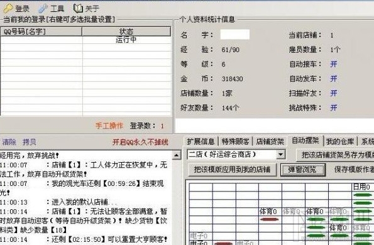This screenshot has height=245, width=374.
Task: Open the 登录 menu
Action: coord(22,9)
